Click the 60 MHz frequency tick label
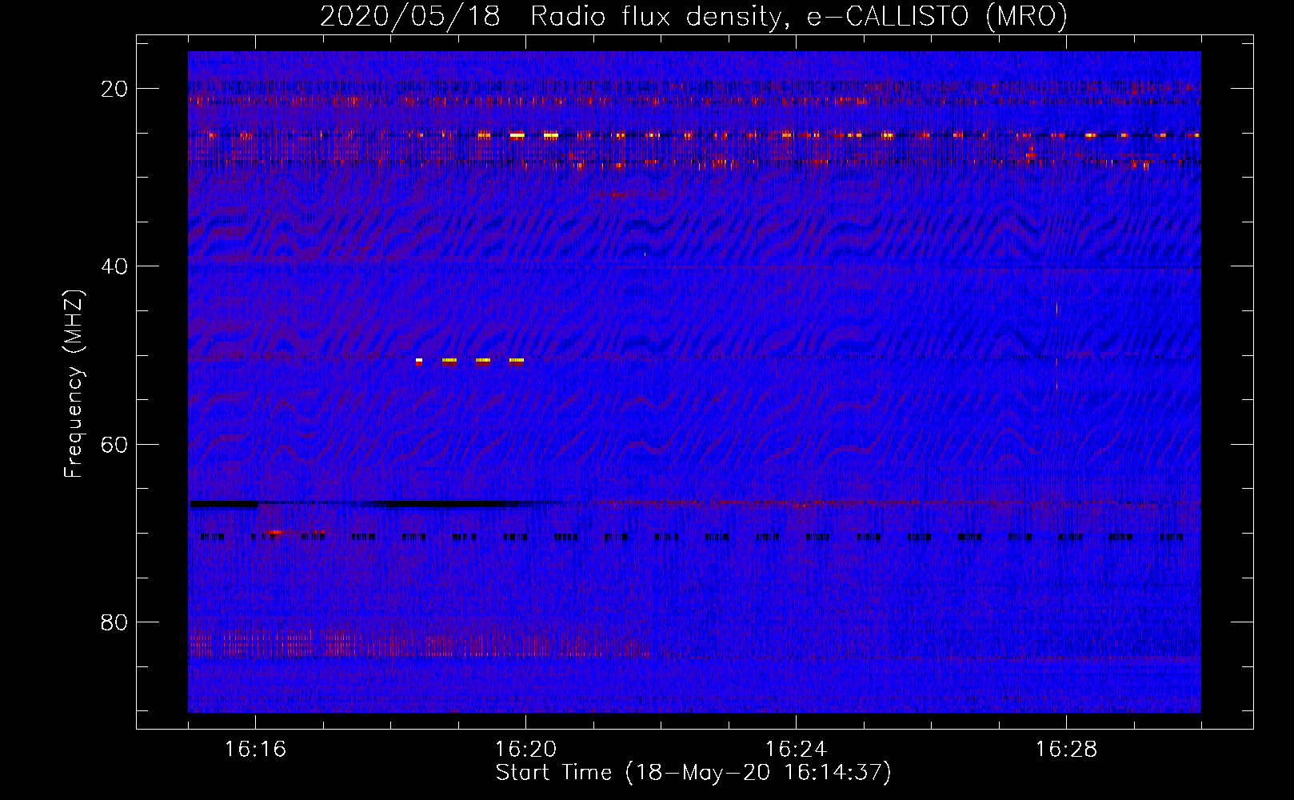 [114, 444]
